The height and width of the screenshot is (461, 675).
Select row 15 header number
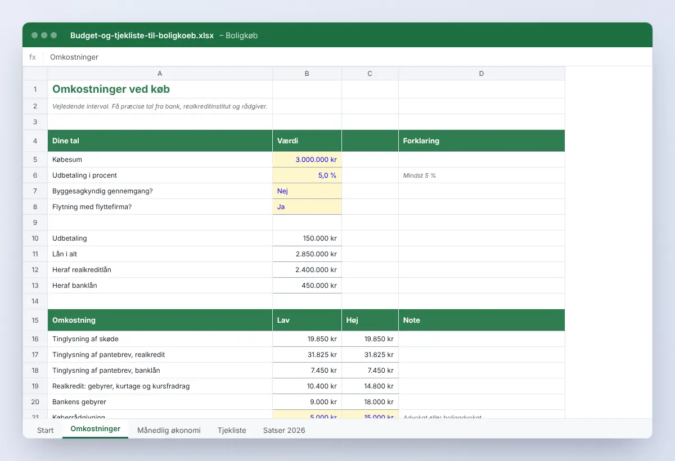35,320
